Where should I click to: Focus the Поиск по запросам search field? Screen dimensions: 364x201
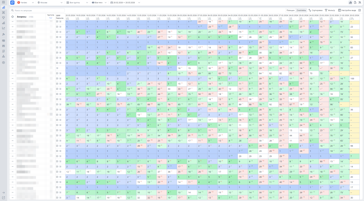pos(37,10)
